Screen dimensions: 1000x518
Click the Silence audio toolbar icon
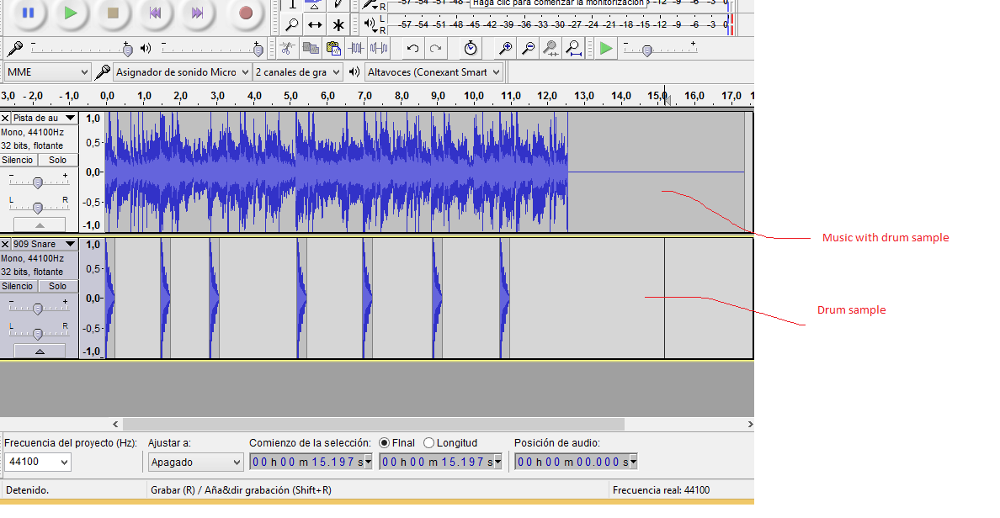(379, 49)
